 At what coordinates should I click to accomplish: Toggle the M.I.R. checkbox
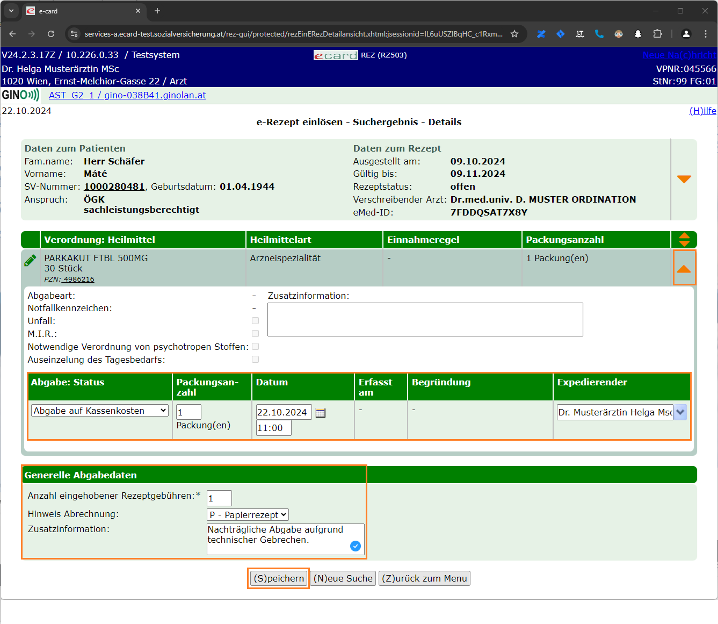pos(256,334)
